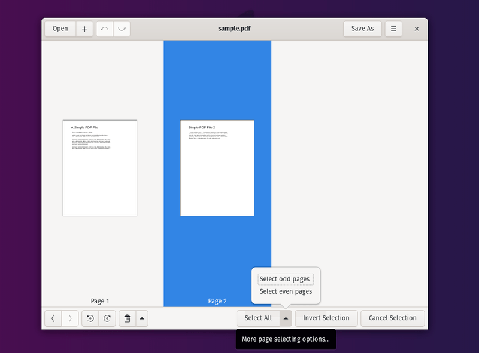The width and height of the screenshot is (479, 353).
Task: Go to the previous page with the left chevron
Action: (x=53, y=318)
